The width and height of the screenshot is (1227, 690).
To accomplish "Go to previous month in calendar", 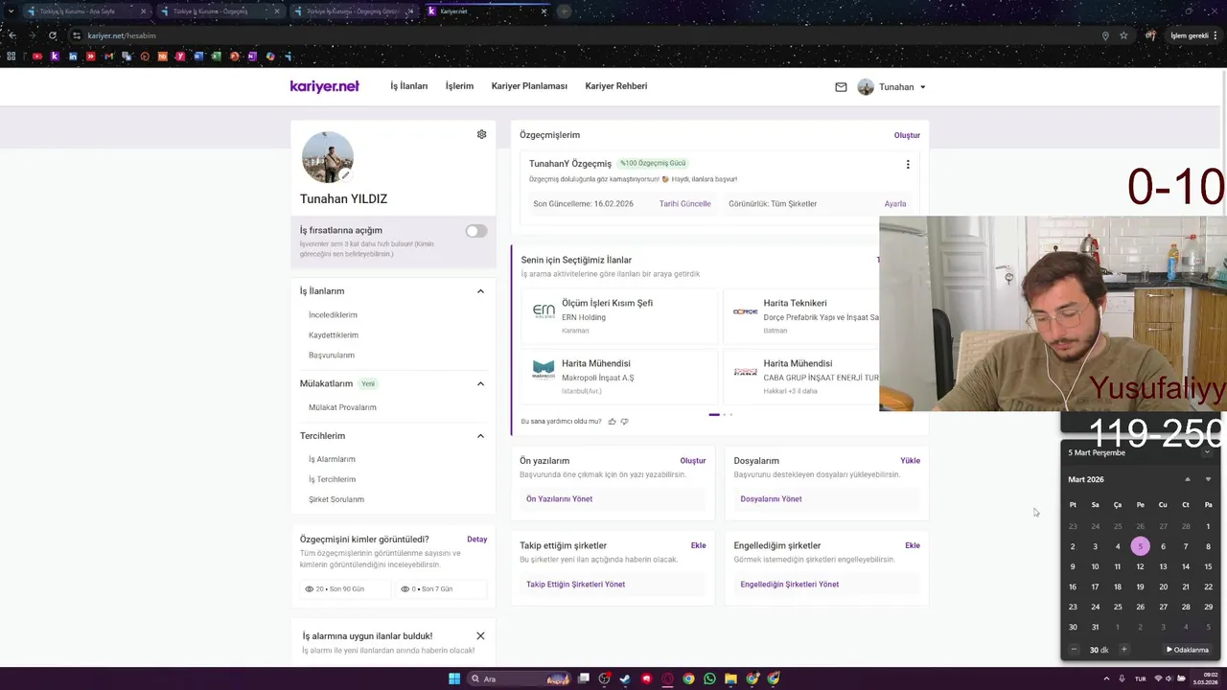I will tap(1187, 479).
